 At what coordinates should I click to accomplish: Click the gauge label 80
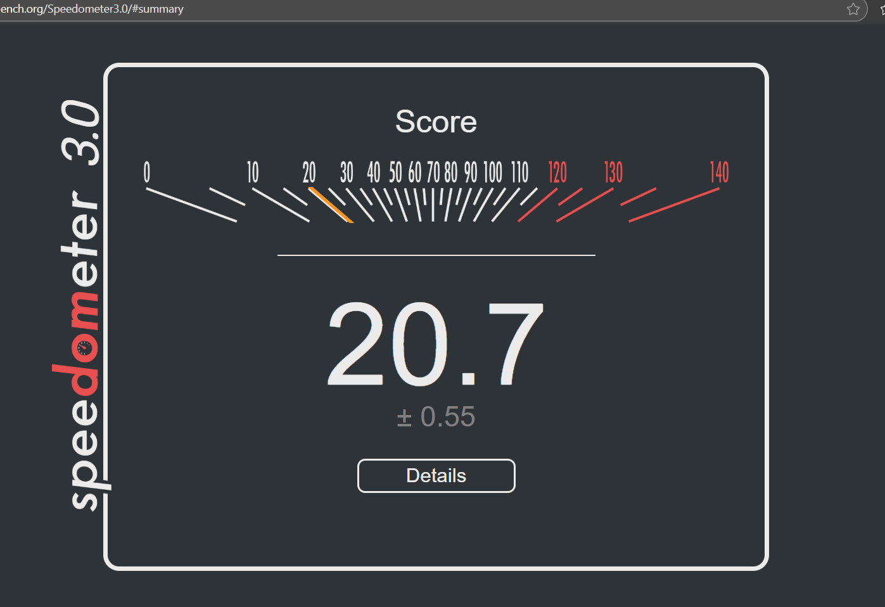click(451, 172)
